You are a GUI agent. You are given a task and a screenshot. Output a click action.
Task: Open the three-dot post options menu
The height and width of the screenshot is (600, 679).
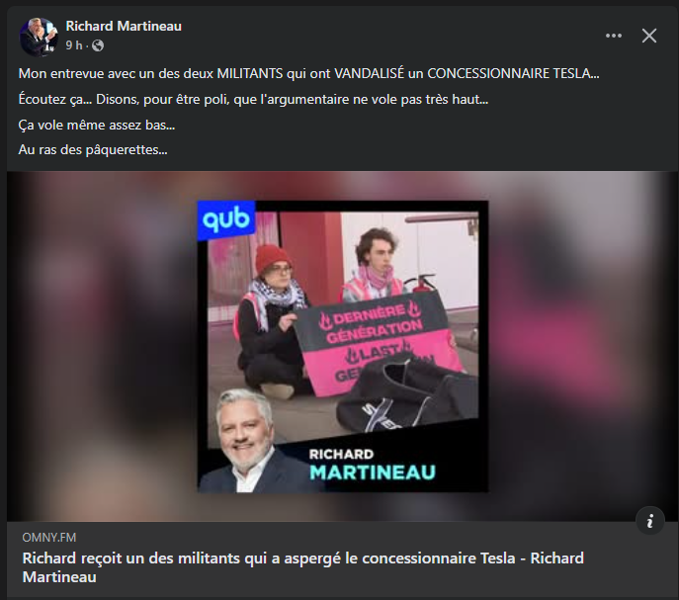(613, 36)
